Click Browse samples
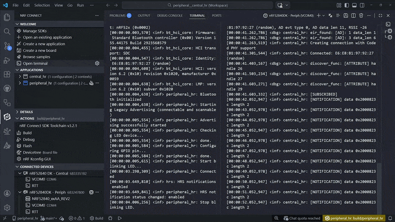 37,57
